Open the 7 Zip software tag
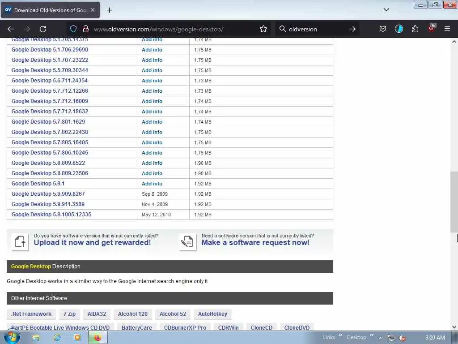 (69, 314)
